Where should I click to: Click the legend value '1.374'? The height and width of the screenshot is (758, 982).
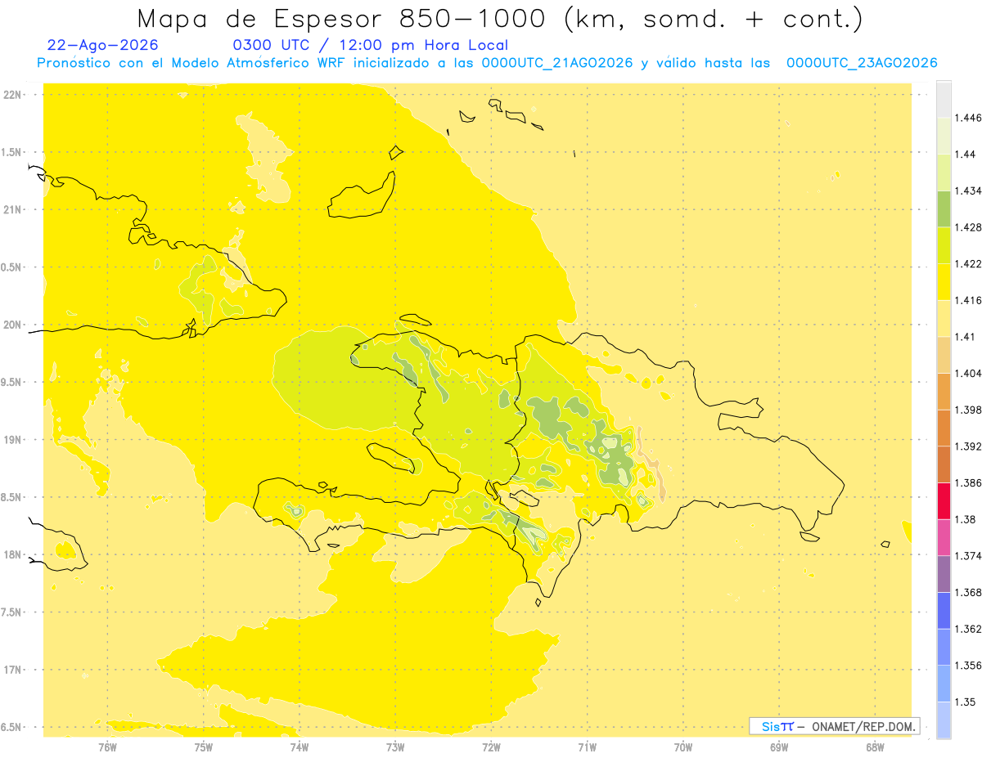click(x=967, y=555)
